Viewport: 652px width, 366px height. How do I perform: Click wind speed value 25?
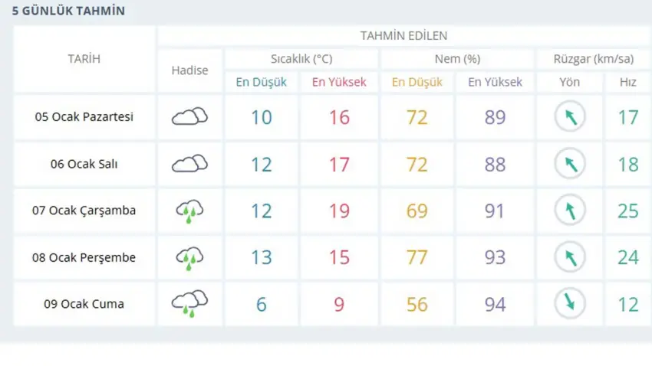627,211
